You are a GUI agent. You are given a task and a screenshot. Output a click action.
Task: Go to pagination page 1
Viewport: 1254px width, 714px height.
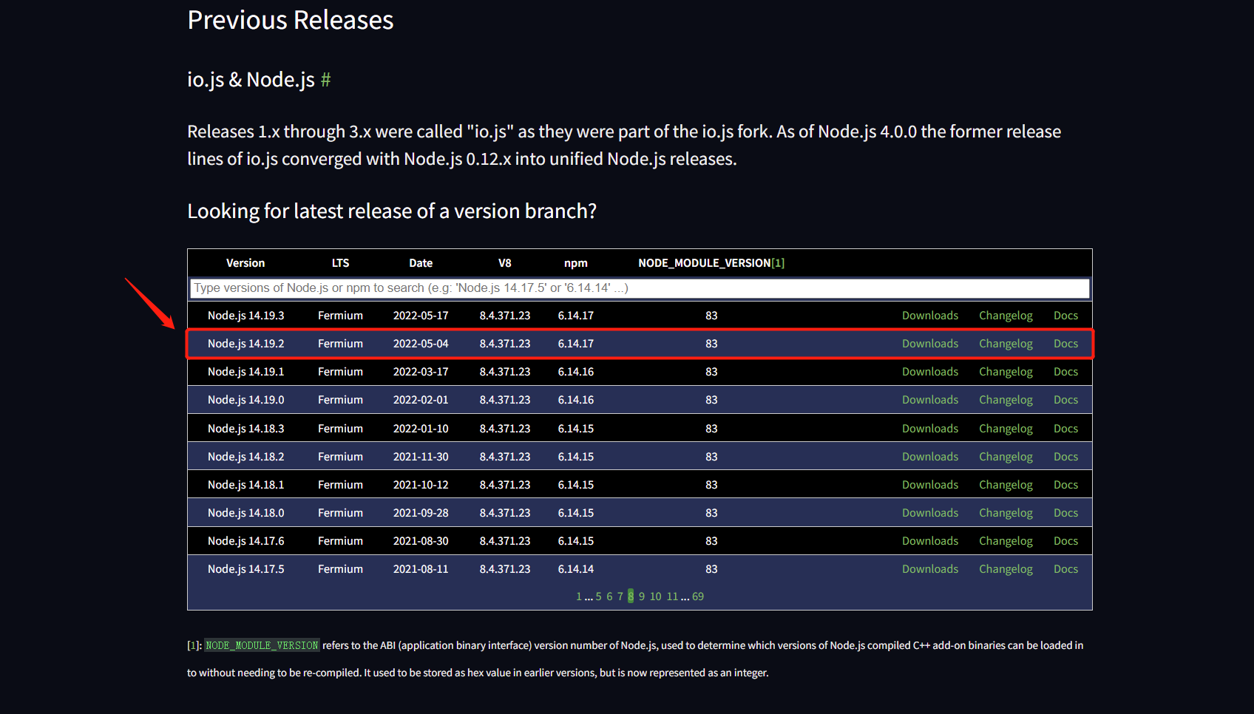(579, 596)
